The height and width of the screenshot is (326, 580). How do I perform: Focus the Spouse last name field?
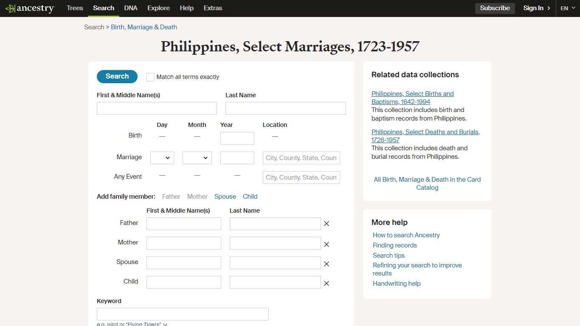pyautogui.click(x=275, y=263)
